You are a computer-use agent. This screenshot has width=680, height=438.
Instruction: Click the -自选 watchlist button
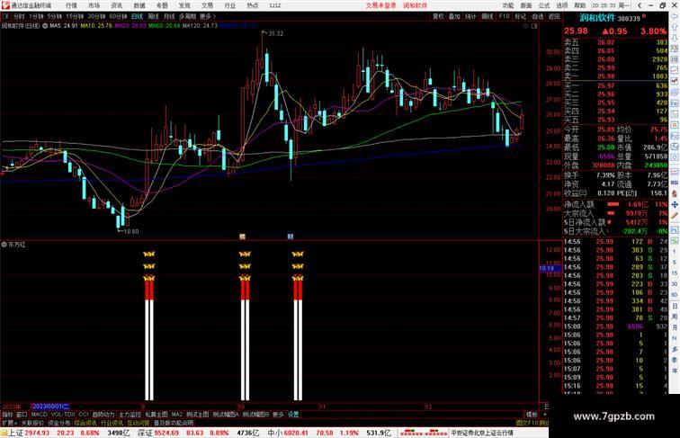[537, 16]
